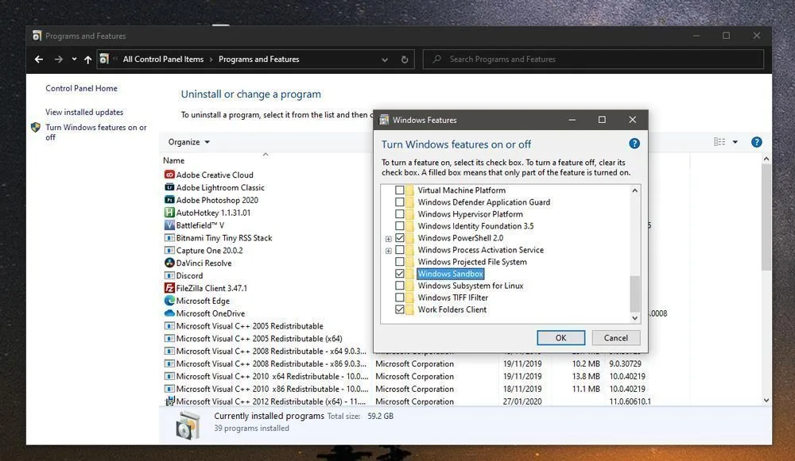795x461 pixels.
Task: Open View installed updates link
Action: tap(84, 112)
